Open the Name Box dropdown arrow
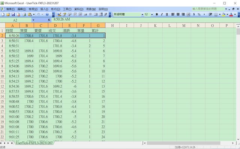 pos(33,20)
